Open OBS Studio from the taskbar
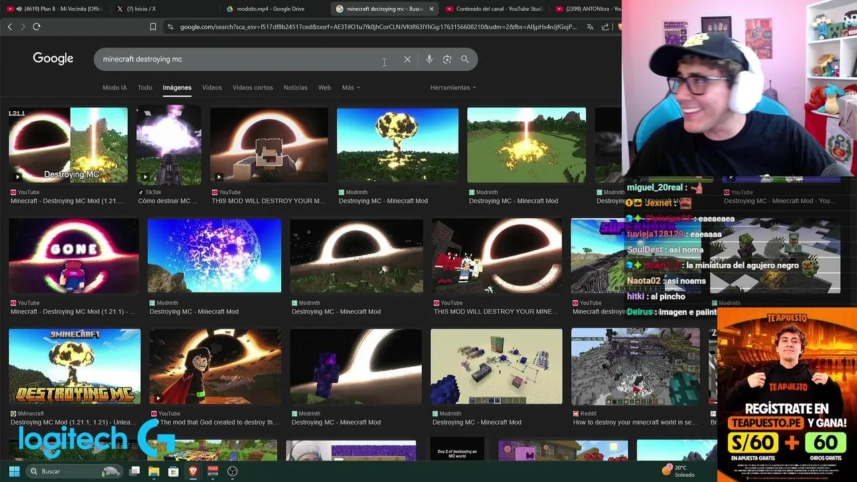This screenshot has width=857, height=482. (232, 471)
